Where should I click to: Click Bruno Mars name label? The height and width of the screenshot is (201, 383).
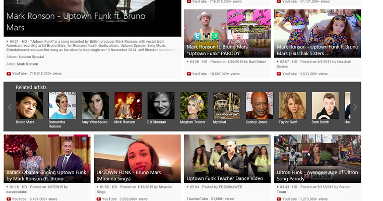tap(25, 122)
